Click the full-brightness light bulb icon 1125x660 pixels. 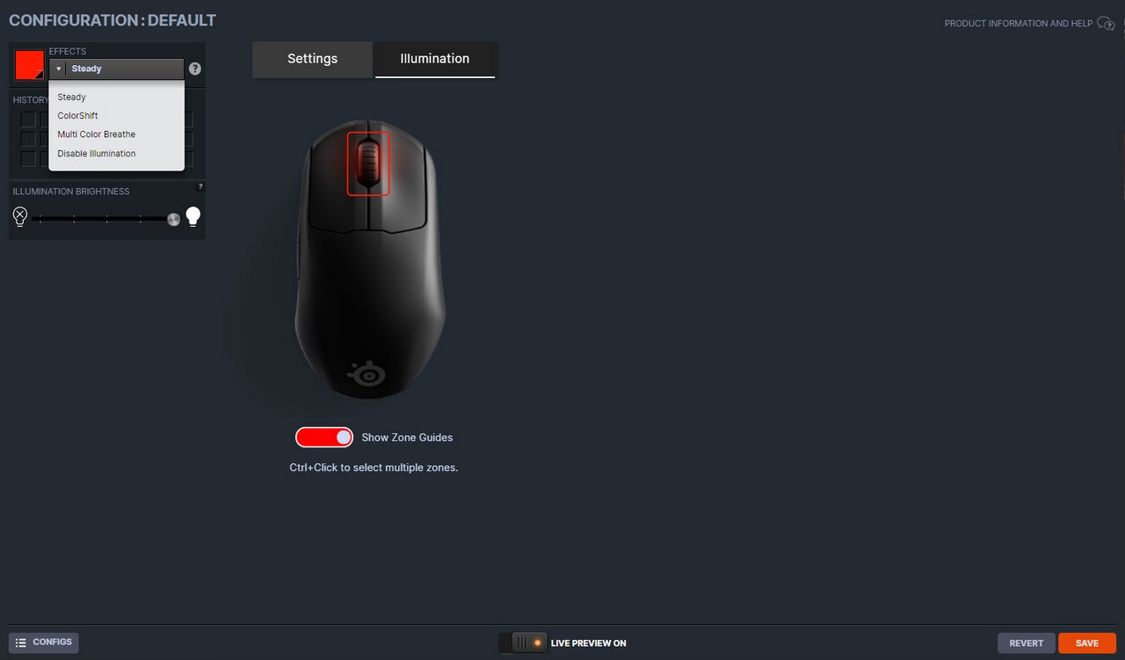(x=192, y=216)
